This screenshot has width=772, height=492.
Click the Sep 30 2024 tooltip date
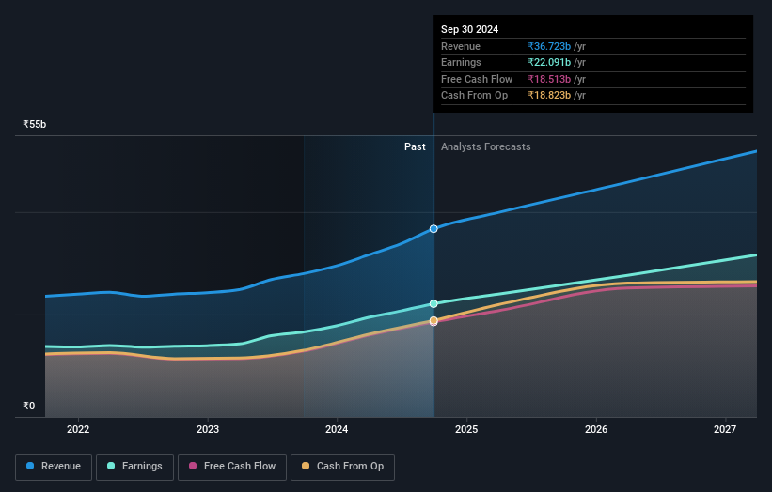coord(470,29)
